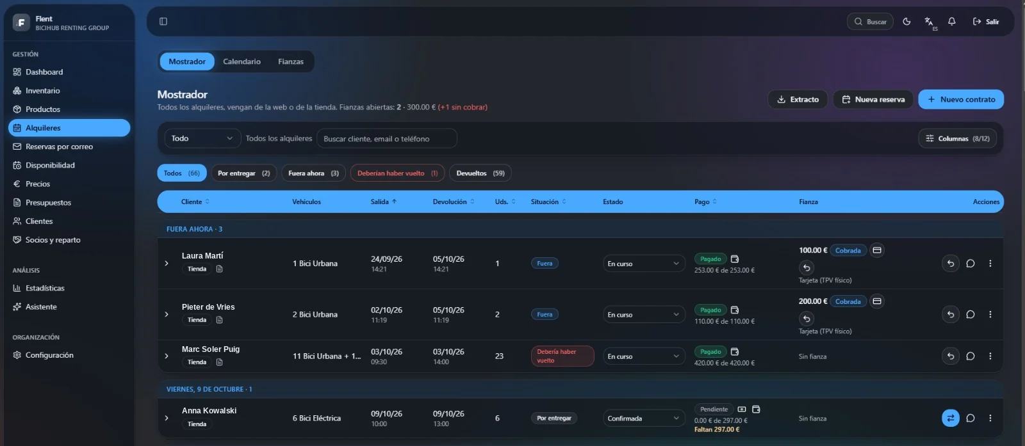Open Pieter de Vries's contract document icon

[219, 320]
